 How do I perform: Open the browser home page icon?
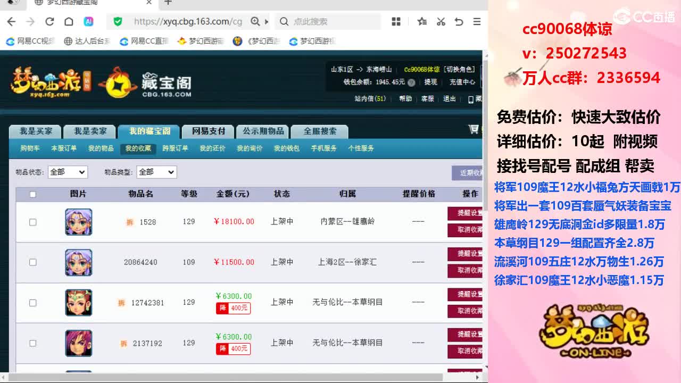(x=69, y=21)
